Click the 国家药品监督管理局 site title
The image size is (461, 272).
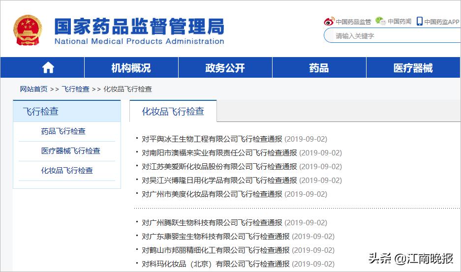tap(139, 26)
